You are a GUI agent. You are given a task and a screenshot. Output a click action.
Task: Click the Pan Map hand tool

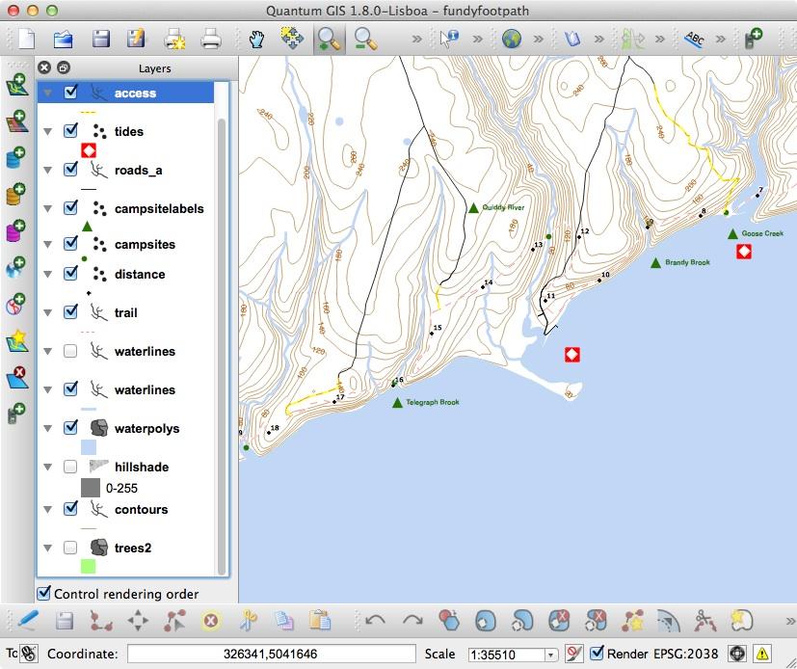click(256, 40)
